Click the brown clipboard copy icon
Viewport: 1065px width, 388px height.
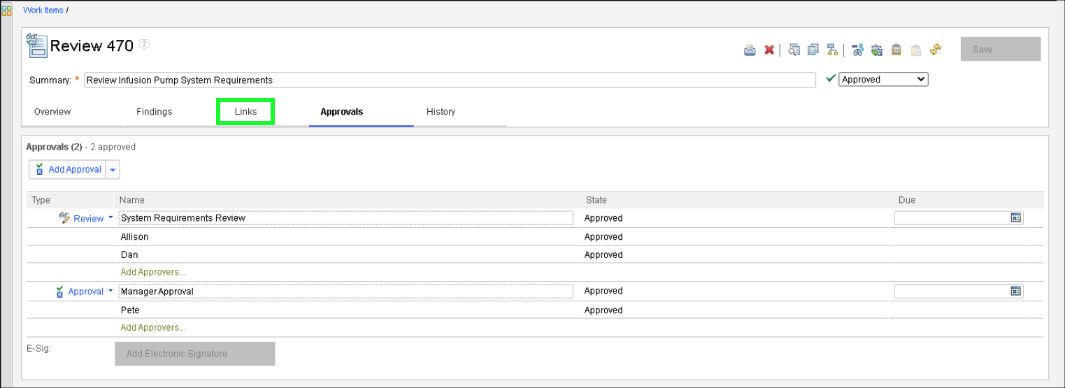(896, 50)
